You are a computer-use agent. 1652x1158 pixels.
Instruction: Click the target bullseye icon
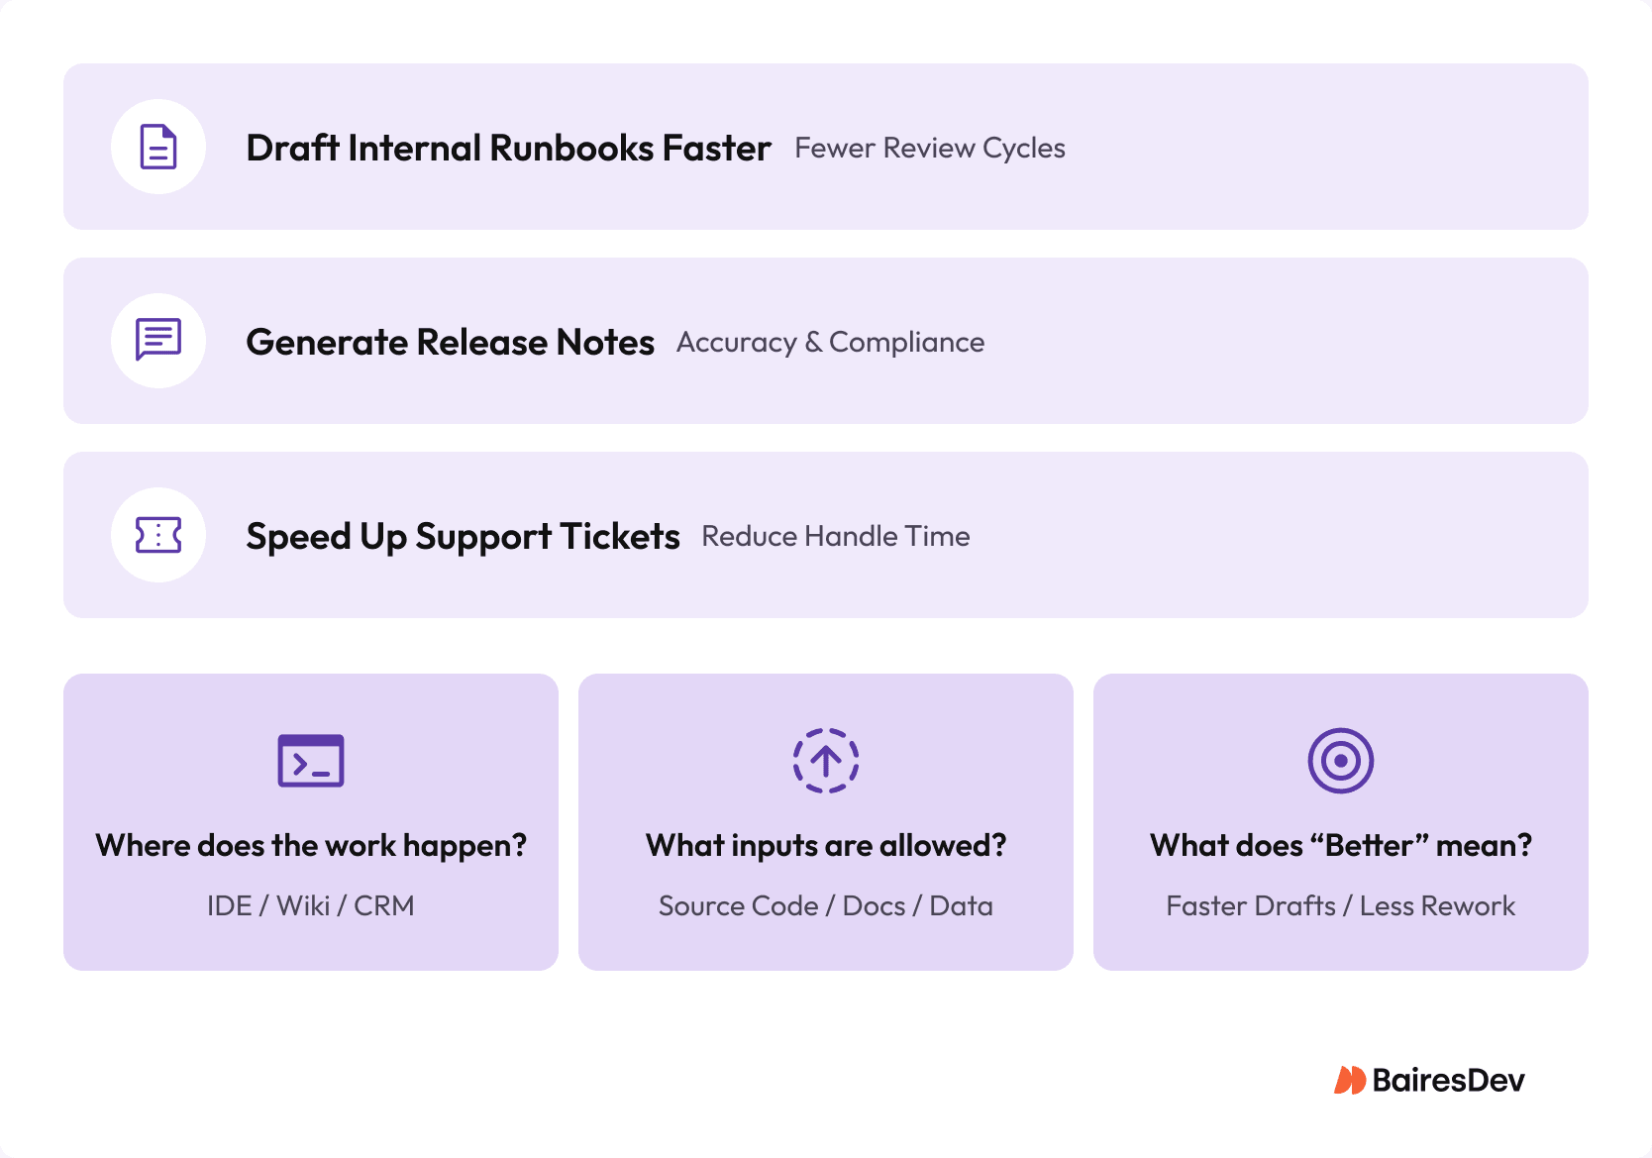point(1341,761)
